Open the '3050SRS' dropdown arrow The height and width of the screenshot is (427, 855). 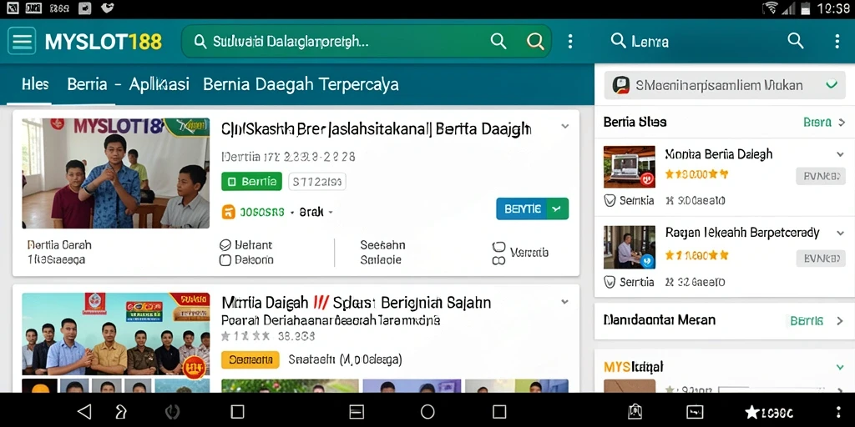click(x=292, y=213)
